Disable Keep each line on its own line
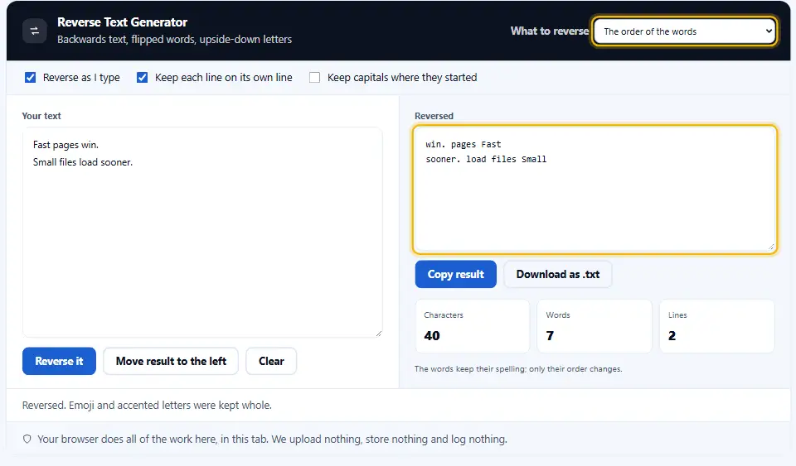Screen dimensions: 796x466 click(142, 78)
